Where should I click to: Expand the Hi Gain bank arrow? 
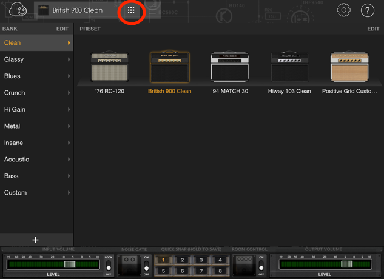click(69, 109)
